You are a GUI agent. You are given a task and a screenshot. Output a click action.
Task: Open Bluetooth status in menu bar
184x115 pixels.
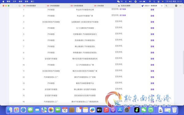coord(126,2)
